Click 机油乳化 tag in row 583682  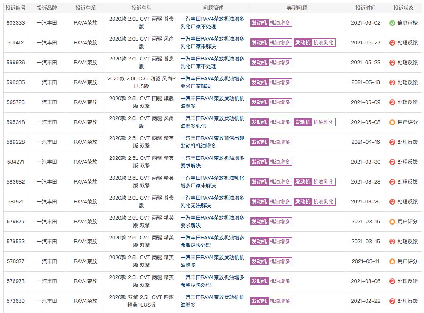323,182
